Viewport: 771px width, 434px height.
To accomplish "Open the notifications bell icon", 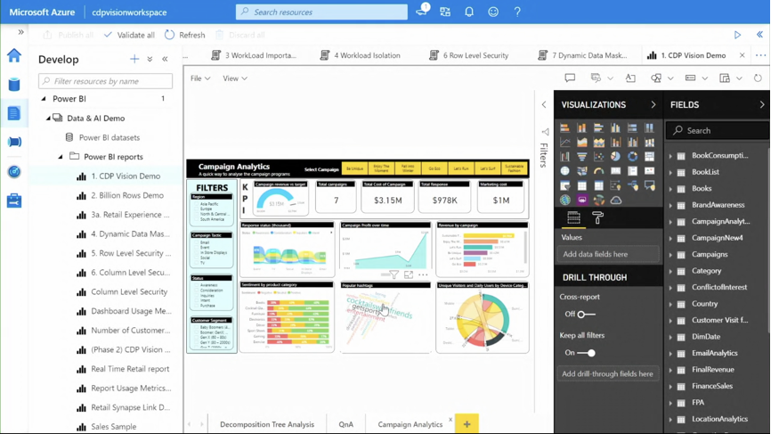I will (x=469, y=12).
